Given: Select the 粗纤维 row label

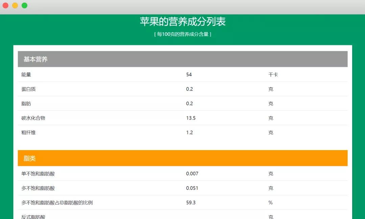Looking at the screenshot, I should [28, 133].
